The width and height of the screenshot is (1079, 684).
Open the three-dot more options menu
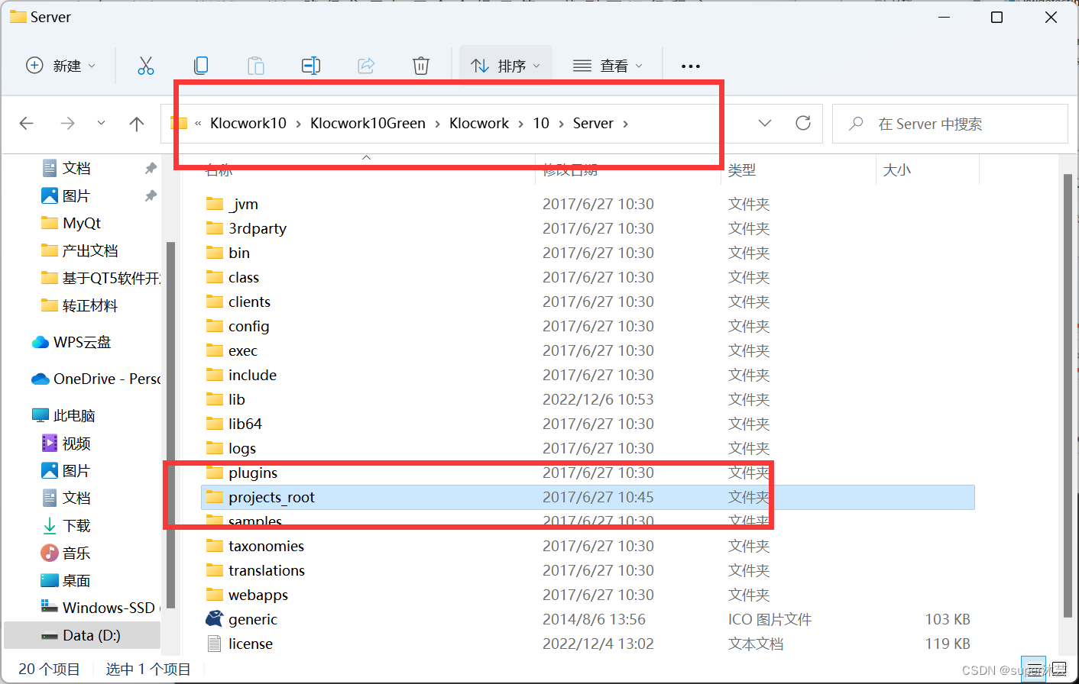[691, 66]
